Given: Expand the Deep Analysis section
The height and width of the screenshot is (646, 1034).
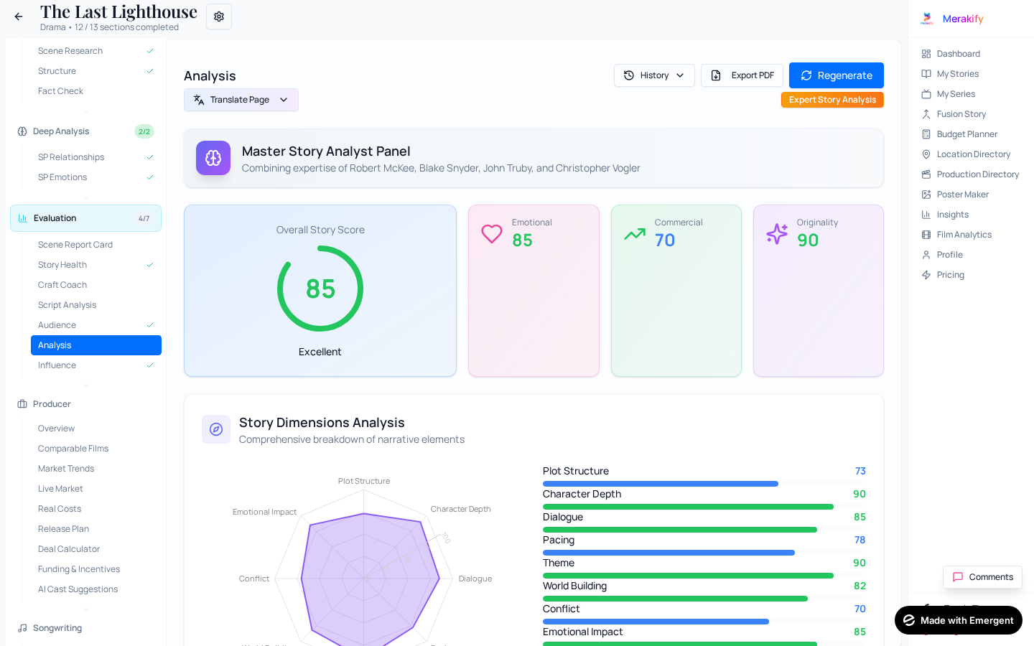Looking at the screenshot, I should (x=85, y=131).
